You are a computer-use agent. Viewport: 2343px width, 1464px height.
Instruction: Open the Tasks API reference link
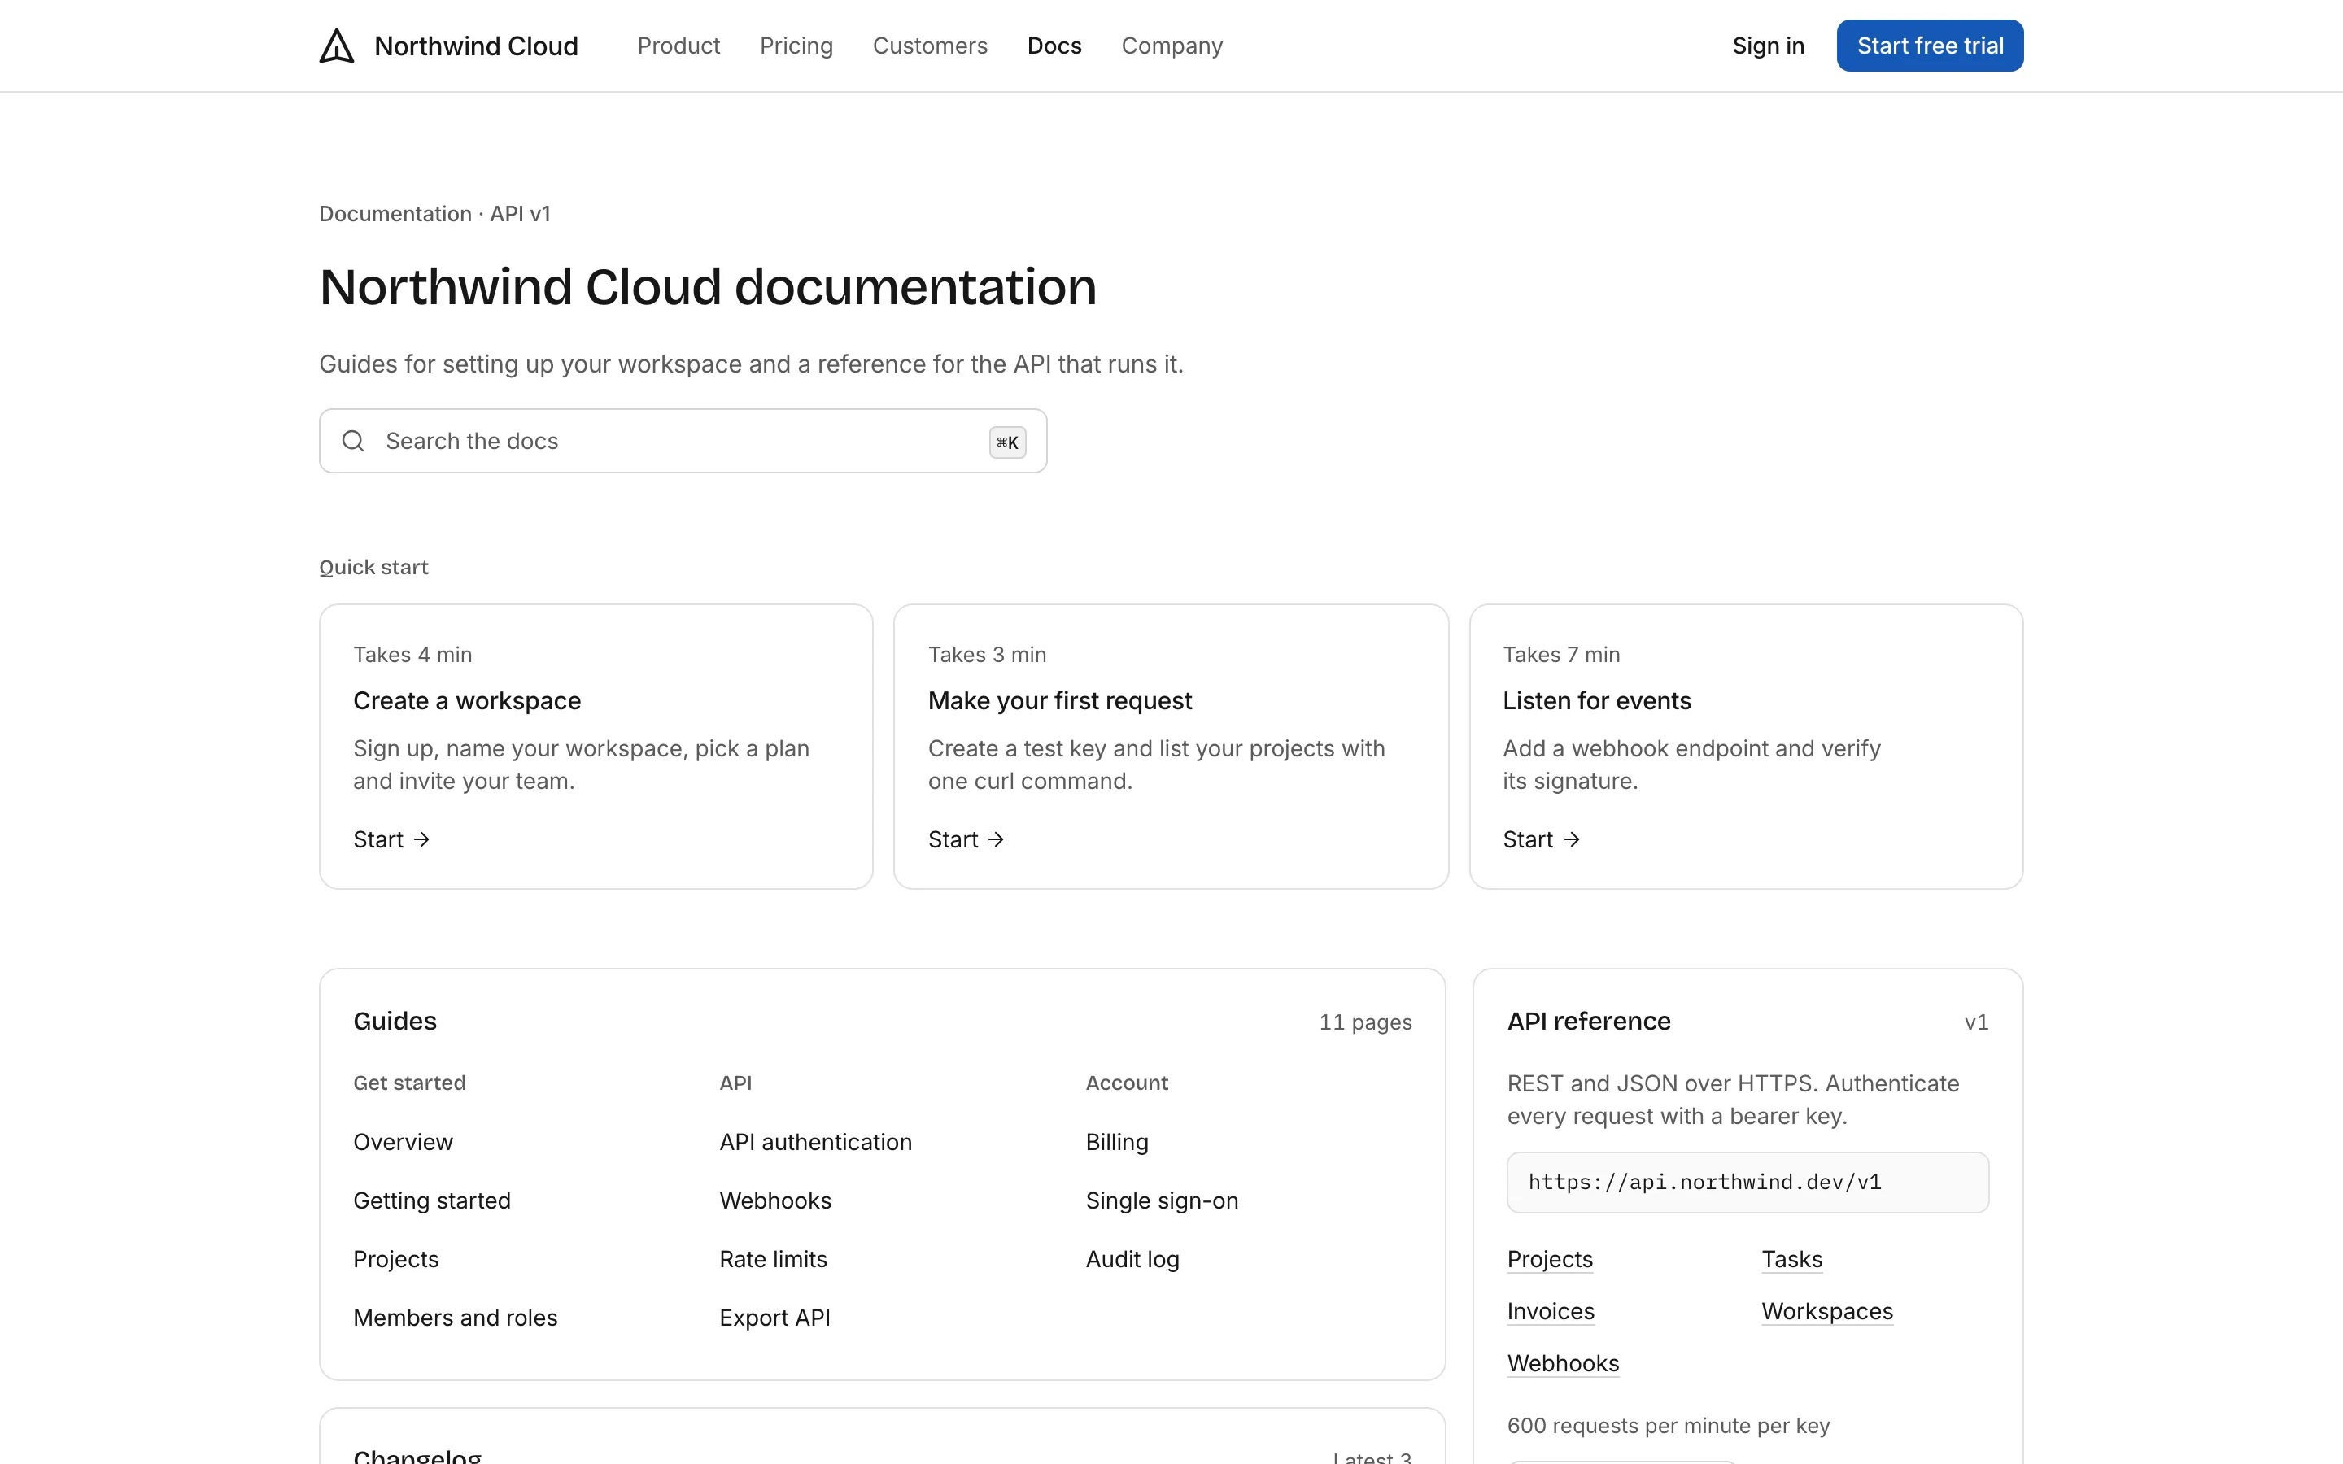pos(1791,1259)
